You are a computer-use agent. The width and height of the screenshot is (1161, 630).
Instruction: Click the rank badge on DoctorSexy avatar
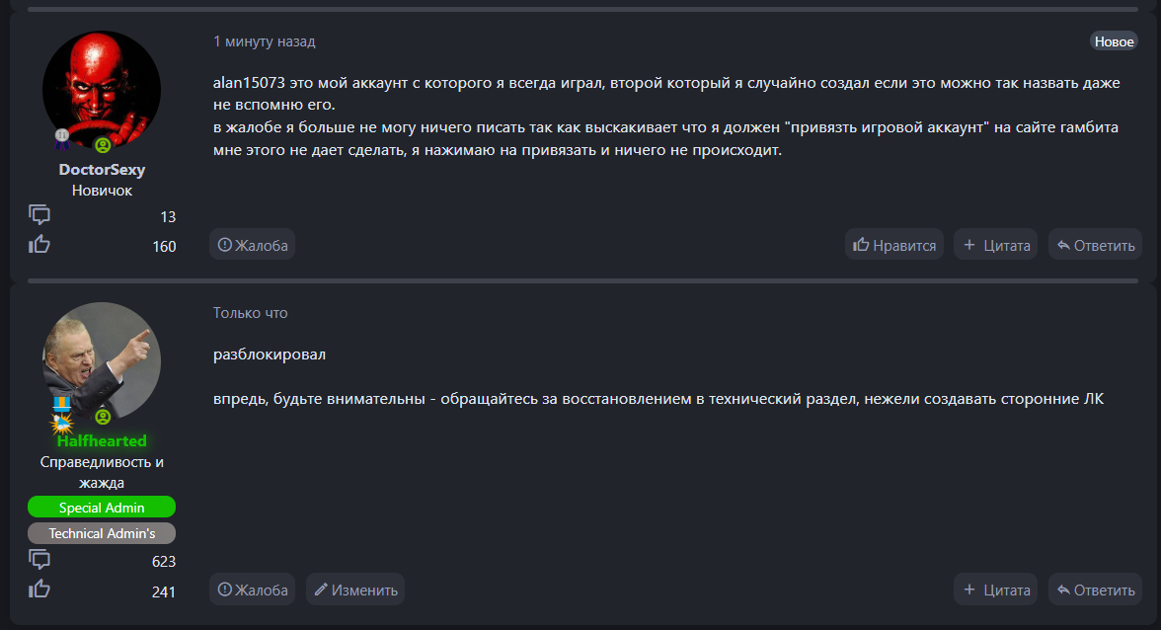pos(61,135)
